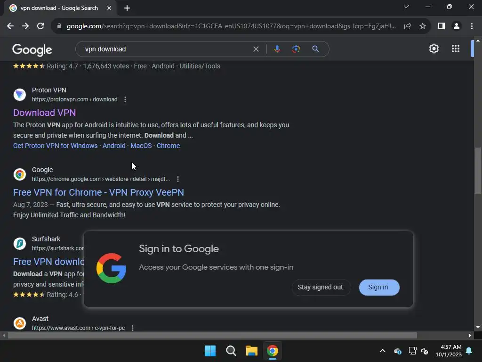Open more options for Chrome webstore result
Viewport: 482px width, 362px height.
point(177,179)
